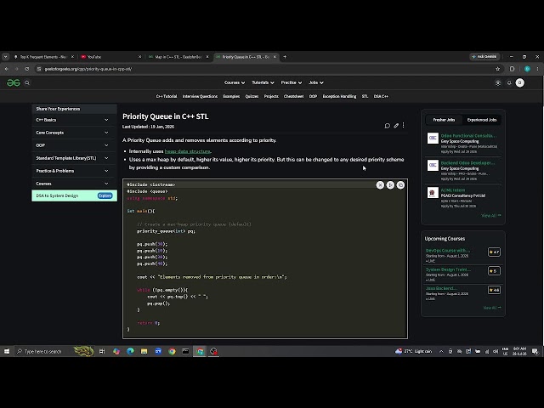Click the GeeksforGeeks logo

14,82
